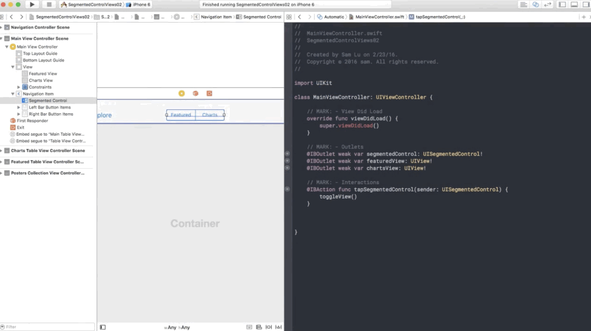The width and height of the screenshot is (591, 331).
Task: Click Segmented Control in the jump bar
Action: coord(259,17)
